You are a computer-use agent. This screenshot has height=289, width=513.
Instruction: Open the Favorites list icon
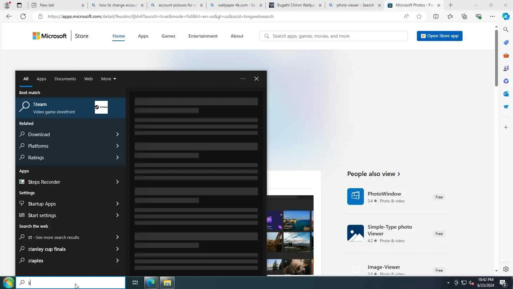point(450,16)
